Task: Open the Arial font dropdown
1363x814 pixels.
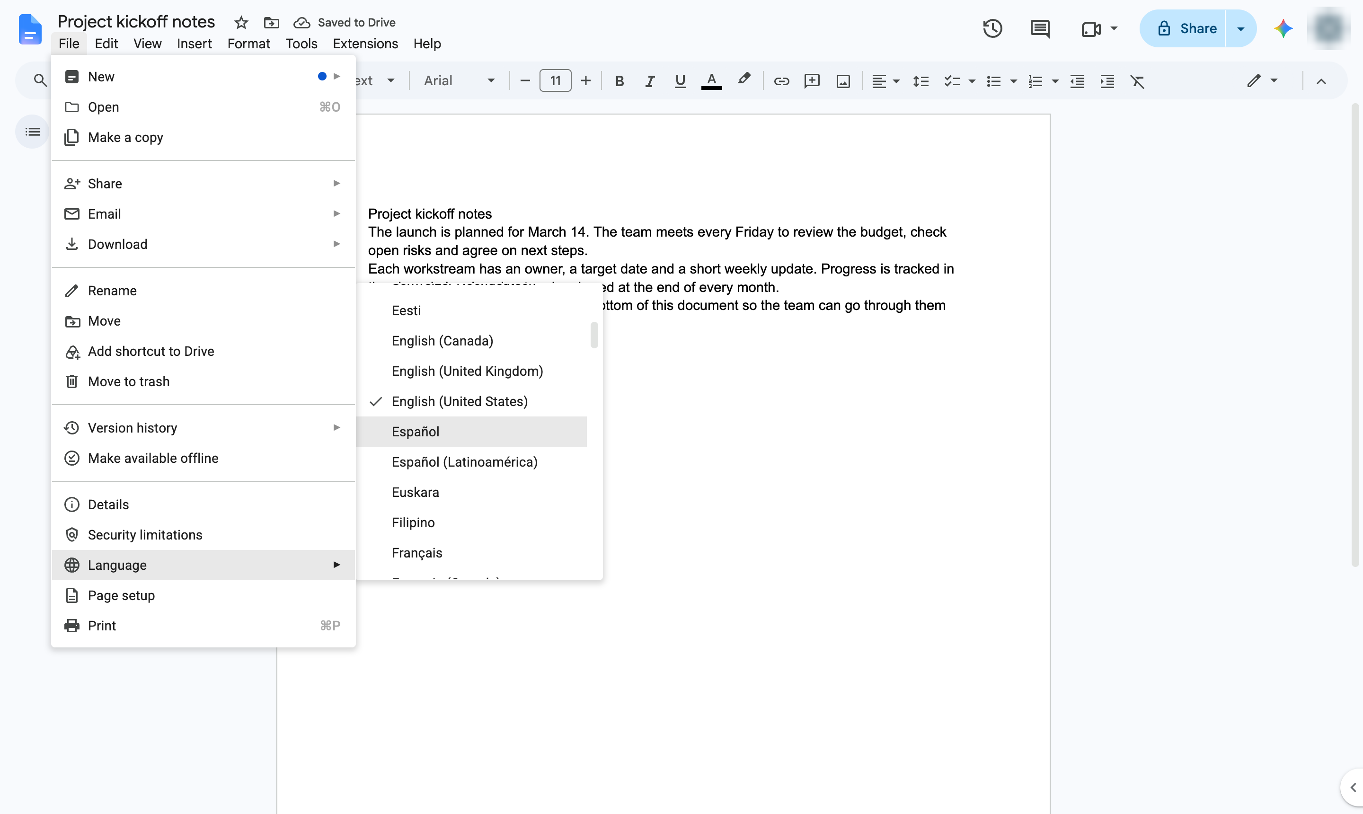Action: pyautogui.click(x=459, y=81)
